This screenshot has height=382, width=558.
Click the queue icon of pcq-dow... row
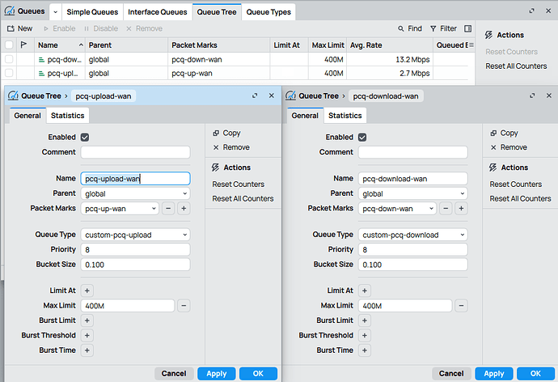pyautogui.click(x=41, y=60)
